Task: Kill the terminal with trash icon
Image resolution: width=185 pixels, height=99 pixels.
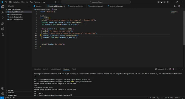Action: tap(173, 69)
